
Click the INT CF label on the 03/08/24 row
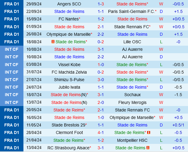tap(11, 65)
